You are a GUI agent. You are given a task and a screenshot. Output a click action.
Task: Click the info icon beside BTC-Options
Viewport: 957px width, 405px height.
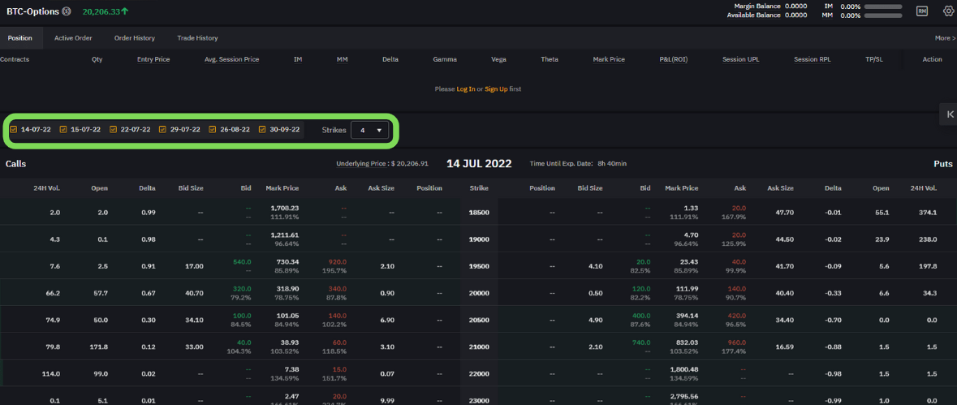pos(67,11)
